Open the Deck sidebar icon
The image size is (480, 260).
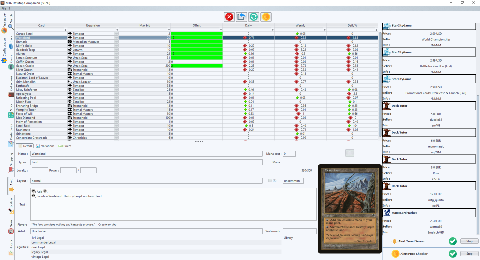11,46
